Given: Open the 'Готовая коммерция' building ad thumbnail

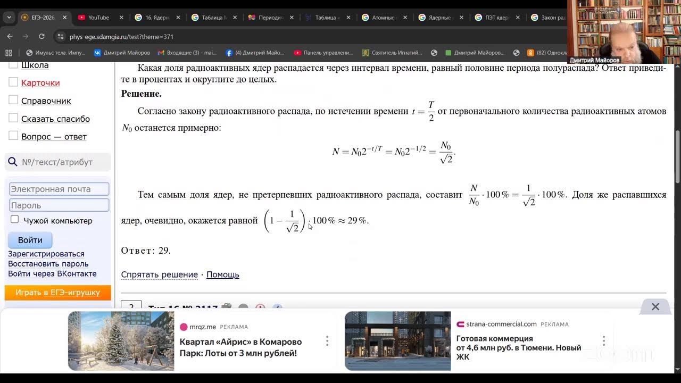Looking at the screenshot, I should point(397,341).
